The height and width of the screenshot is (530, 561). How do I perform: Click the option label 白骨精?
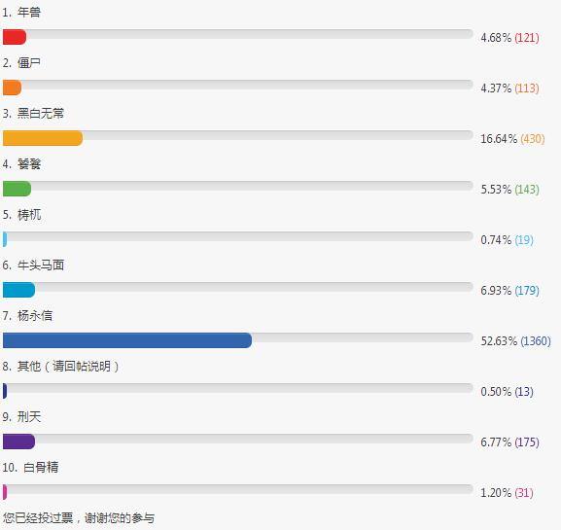[41, 467]
